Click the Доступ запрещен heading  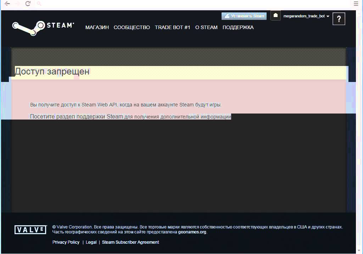[52, 72]
